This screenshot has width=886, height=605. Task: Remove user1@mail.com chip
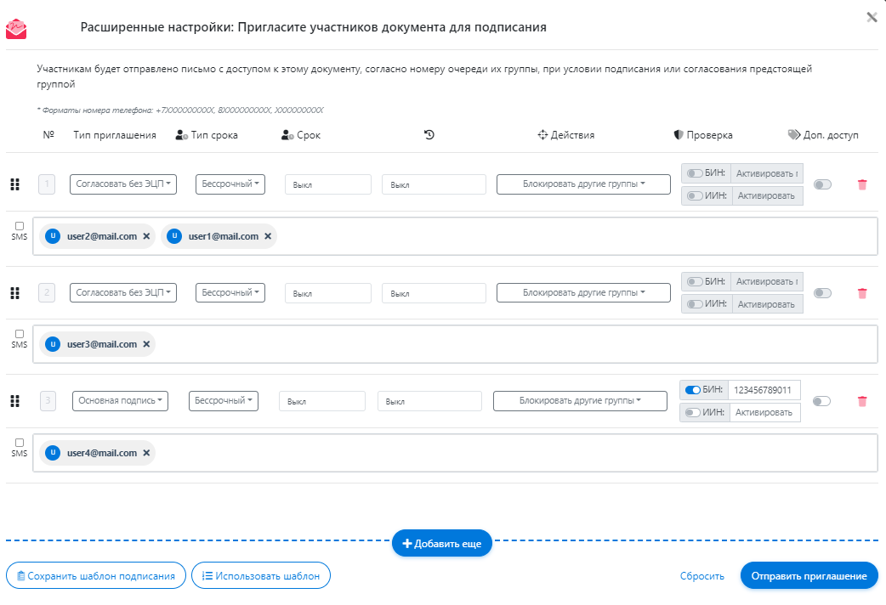coord(268,236)
